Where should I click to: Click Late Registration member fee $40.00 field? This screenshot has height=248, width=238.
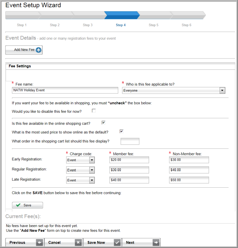pos(129,180)
